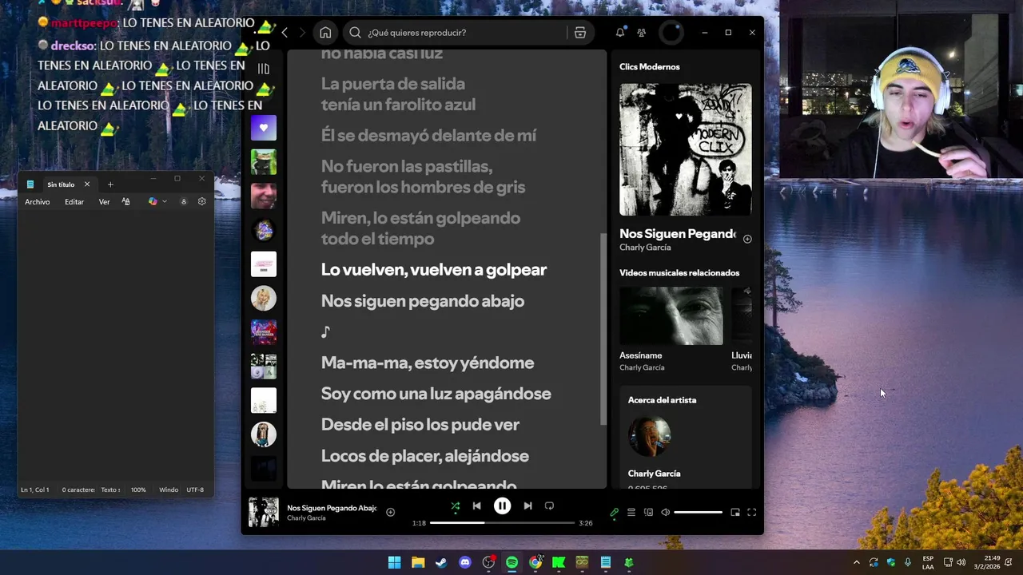This screenshot has height=575, width=1023.
Task: Open the Windows Start menu
Action: pyautogui.click(x=395, y=562)
